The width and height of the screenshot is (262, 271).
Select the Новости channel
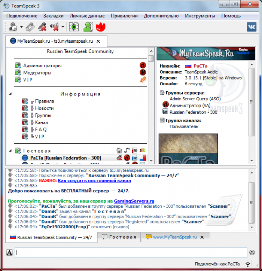click(44, 108)
